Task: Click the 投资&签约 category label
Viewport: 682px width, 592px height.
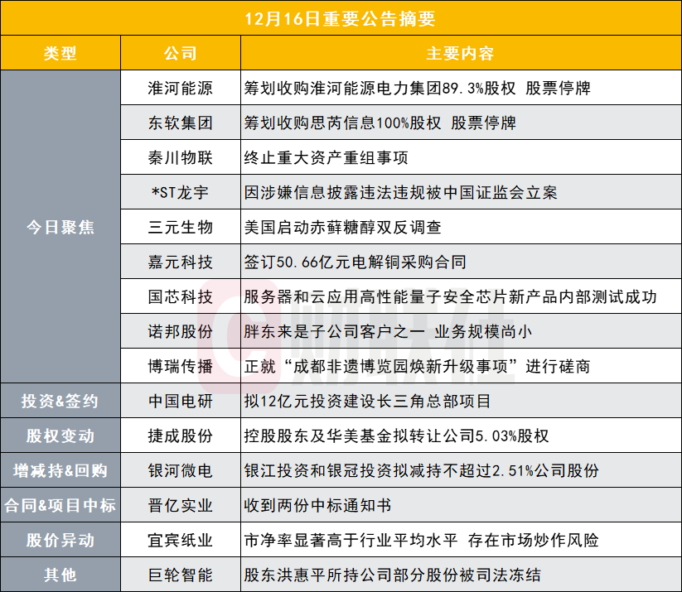Action: pyautogui.click(x=60, y=402)
